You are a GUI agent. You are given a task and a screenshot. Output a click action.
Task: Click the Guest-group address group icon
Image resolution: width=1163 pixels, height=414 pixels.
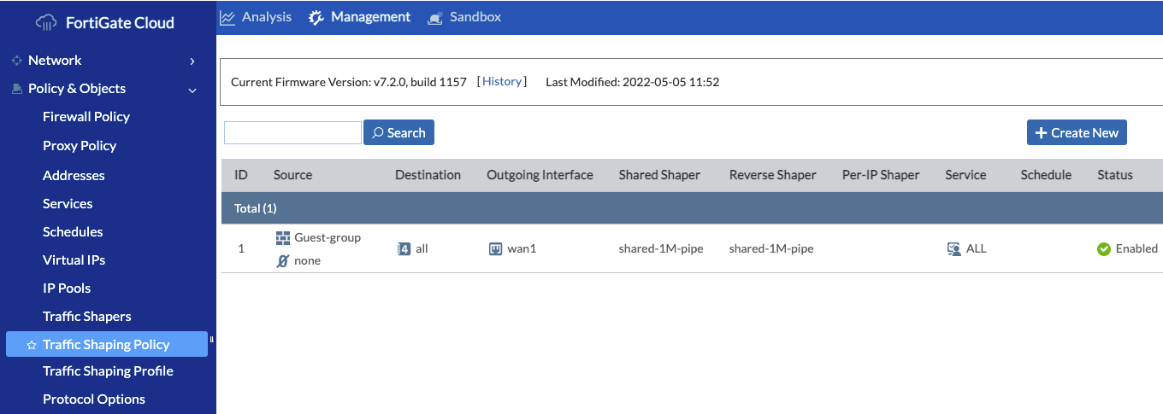point(283,238)
